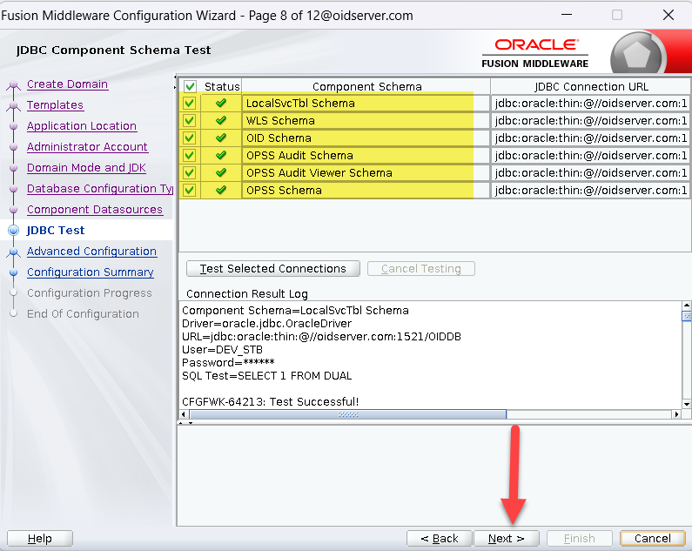Click the Create Domain step node icon

click(x=14, y=84)
